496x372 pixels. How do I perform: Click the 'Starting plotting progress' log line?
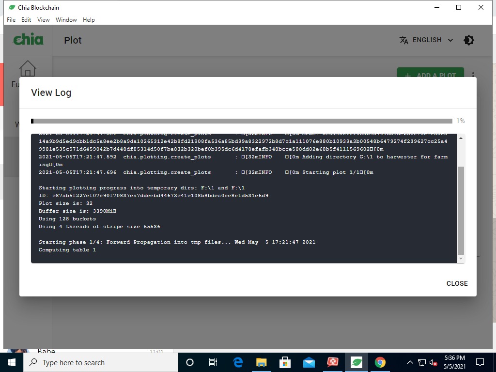click(141, 188)
